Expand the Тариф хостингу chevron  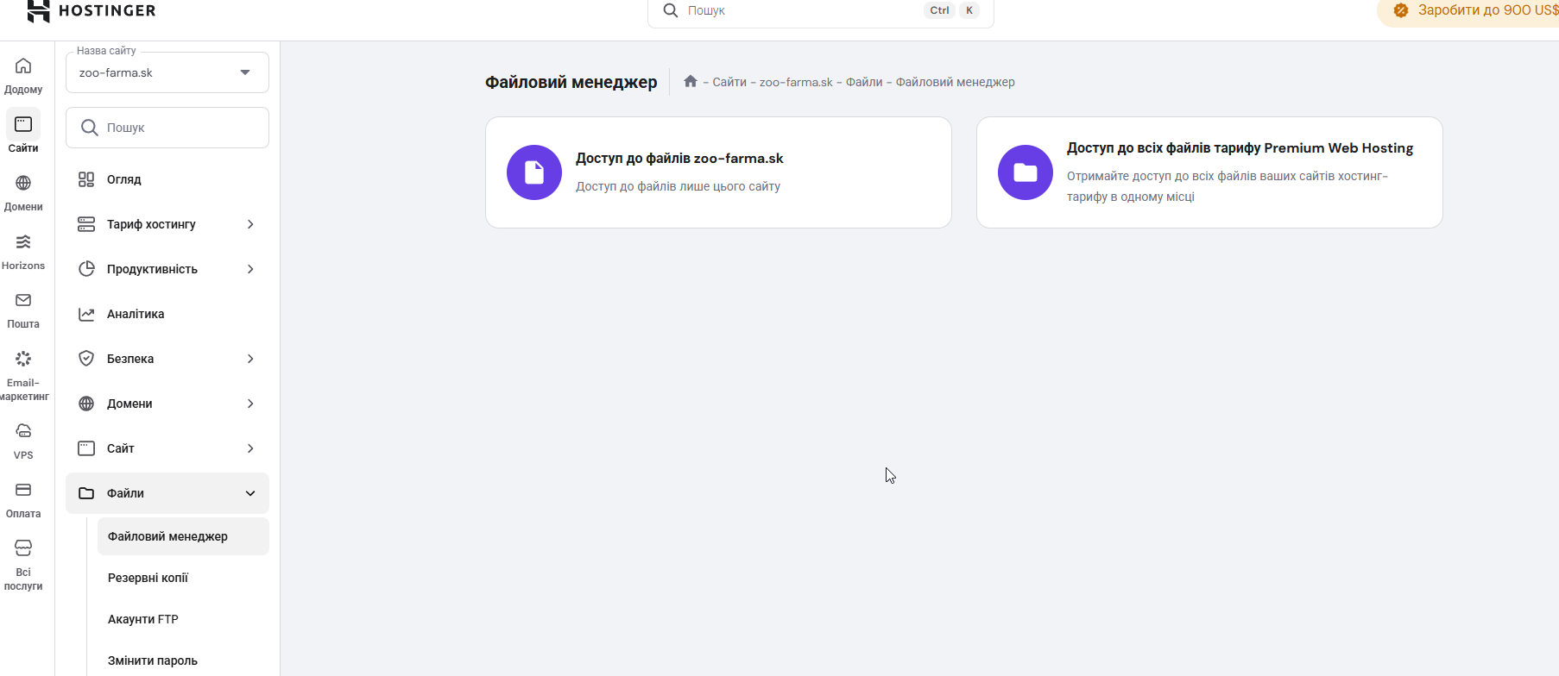[x=250, y=224]
